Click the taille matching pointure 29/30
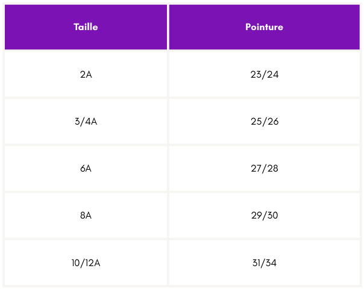Viewport: 364px width, 292px height. (86, 216)
